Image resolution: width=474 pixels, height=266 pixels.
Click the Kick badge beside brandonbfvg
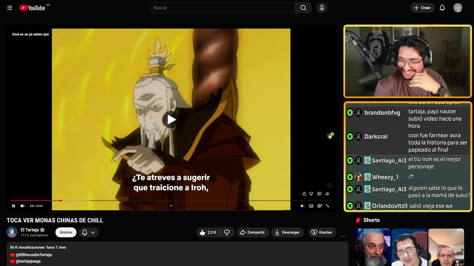point(350,113)
